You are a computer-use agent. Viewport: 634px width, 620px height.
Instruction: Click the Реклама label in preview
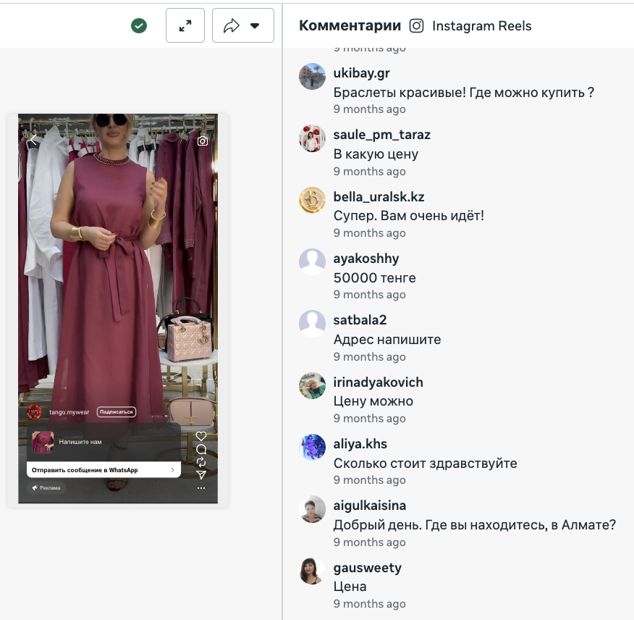(x=47, y=487)
